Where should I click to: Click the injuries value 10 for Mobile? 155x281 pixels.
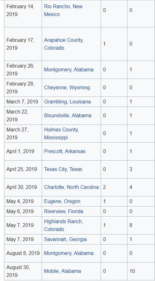click(132, 271)
